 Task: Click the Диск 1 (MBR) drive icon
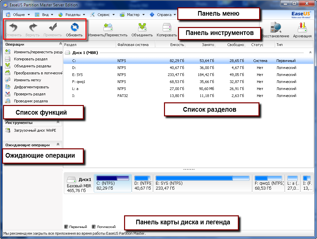[68, 53]
